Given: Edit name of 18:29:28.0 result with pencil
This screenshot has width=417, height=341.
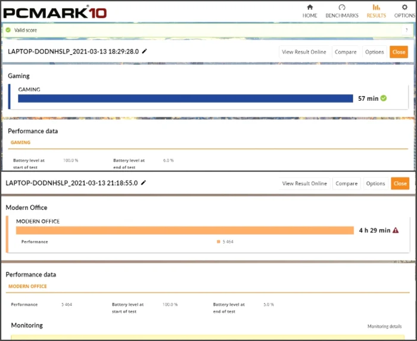Looking at the screenshot, I should [144, 51].
